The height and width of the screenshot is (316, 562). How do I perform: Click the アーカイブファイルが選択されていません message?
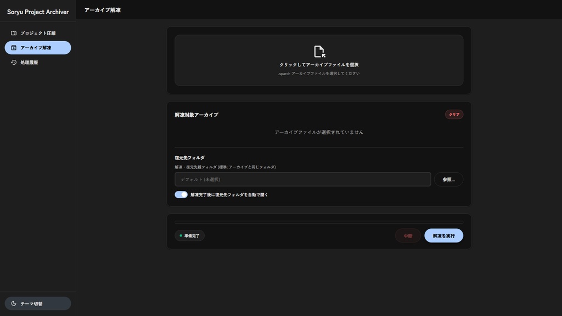[x=319, y=132]
